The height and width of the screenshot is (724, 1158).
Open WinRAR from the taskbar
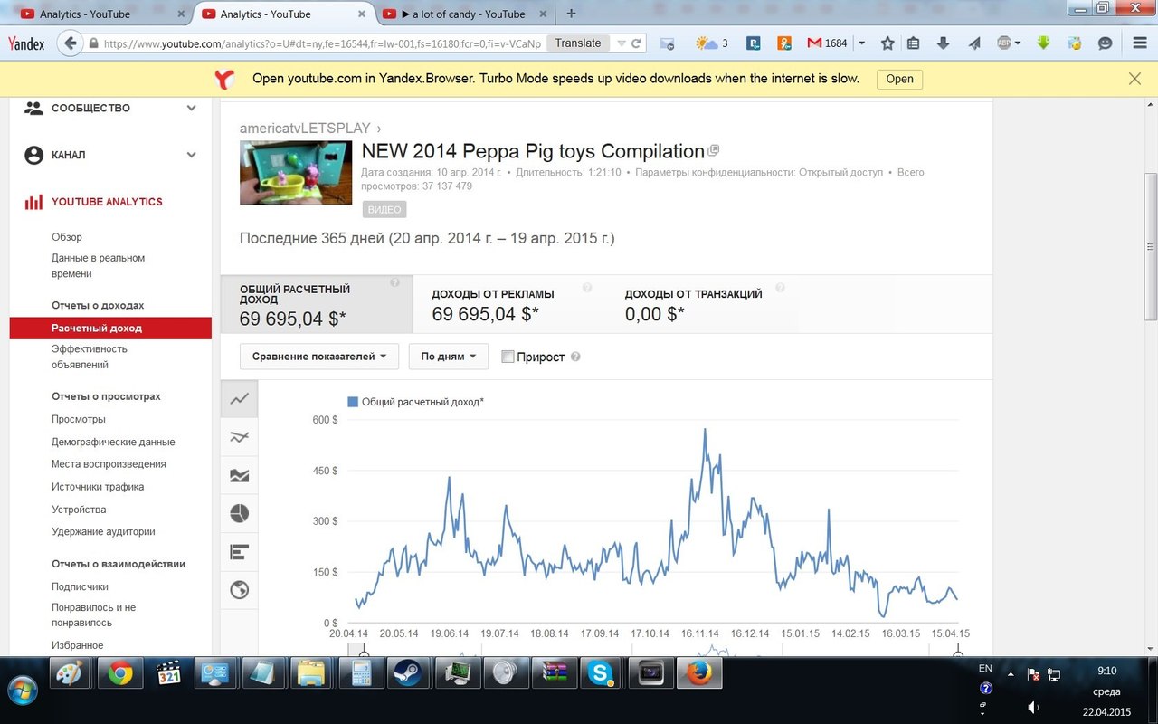click(554, 673)
